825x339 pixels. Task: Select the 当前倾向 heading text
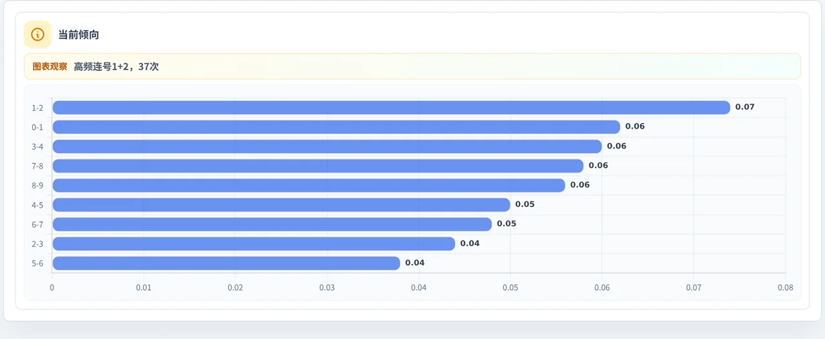click(79, 35)
